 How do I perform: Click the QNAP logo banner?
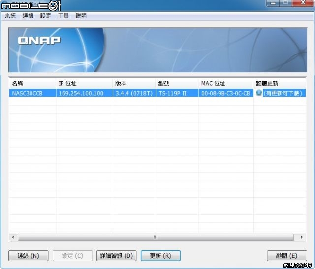(x=157, y=50)
